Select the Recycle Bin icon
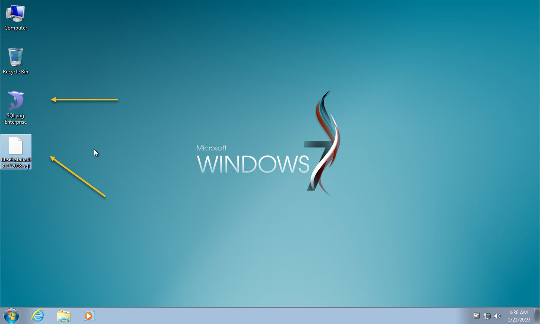Image resolution: width=540 pixels, height=324 pixels. coord(16,57)
